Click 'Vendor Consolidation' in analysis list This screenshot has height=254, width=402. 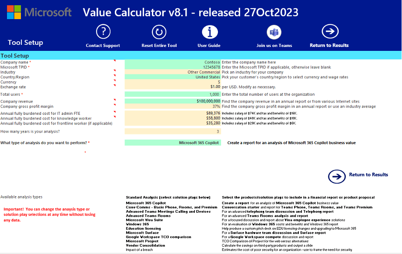[145, 246]
